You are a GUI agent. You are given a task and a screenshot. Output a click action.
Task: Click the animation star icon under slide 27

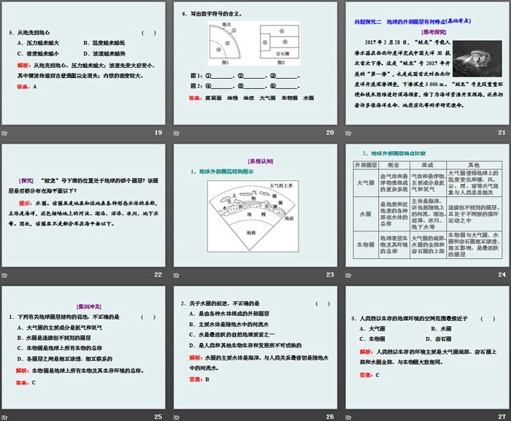click(348, 417)
